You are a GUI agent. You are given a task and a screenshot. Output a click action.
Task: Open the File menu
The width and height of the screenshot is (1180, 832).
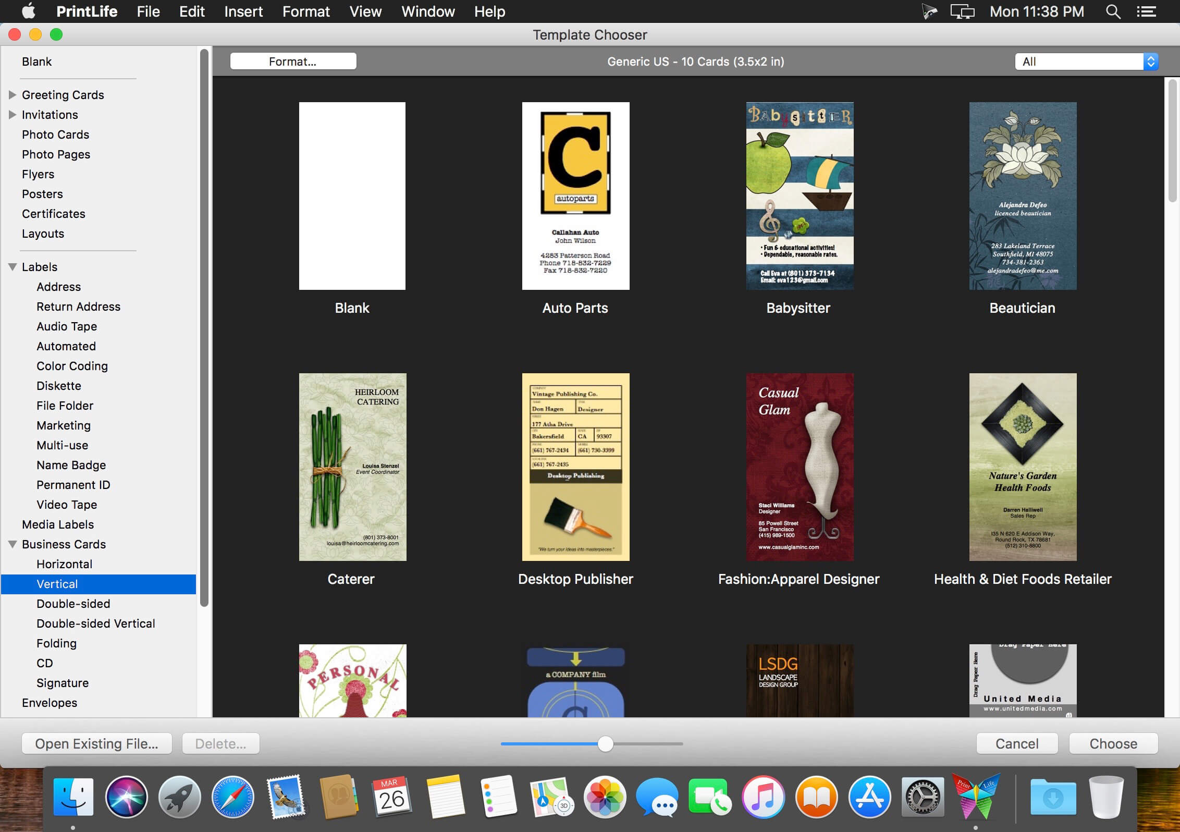pyautogui.click(x=148, y=11)
